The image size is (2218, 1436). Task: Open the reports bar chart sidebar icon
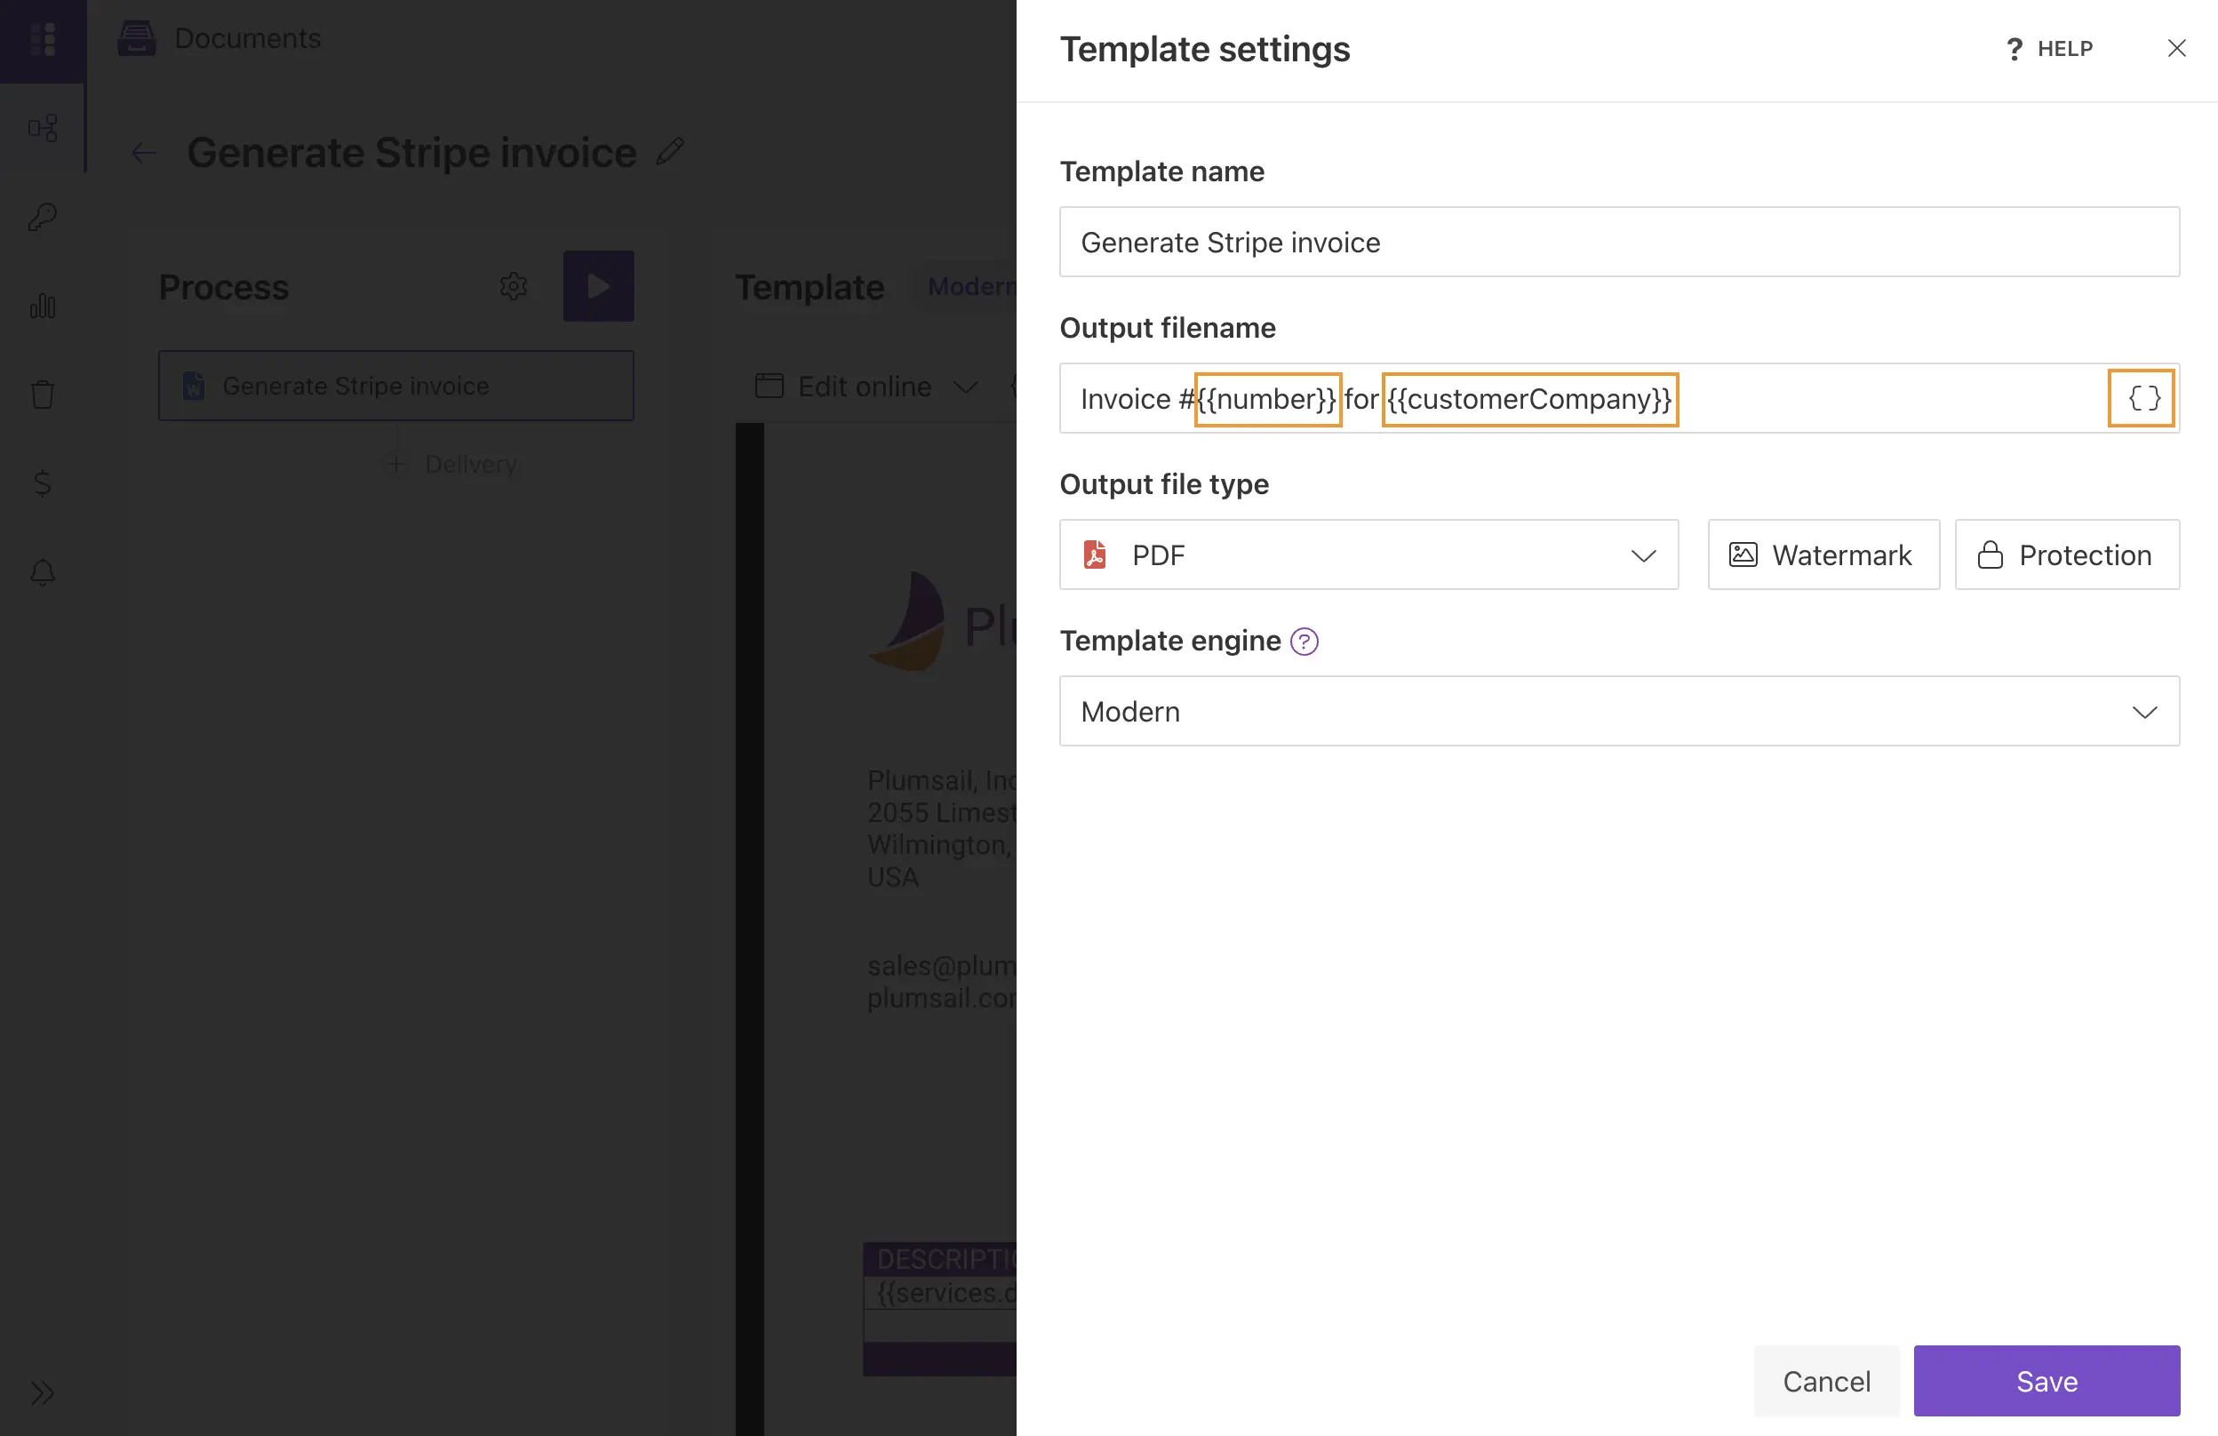(43, 306)
